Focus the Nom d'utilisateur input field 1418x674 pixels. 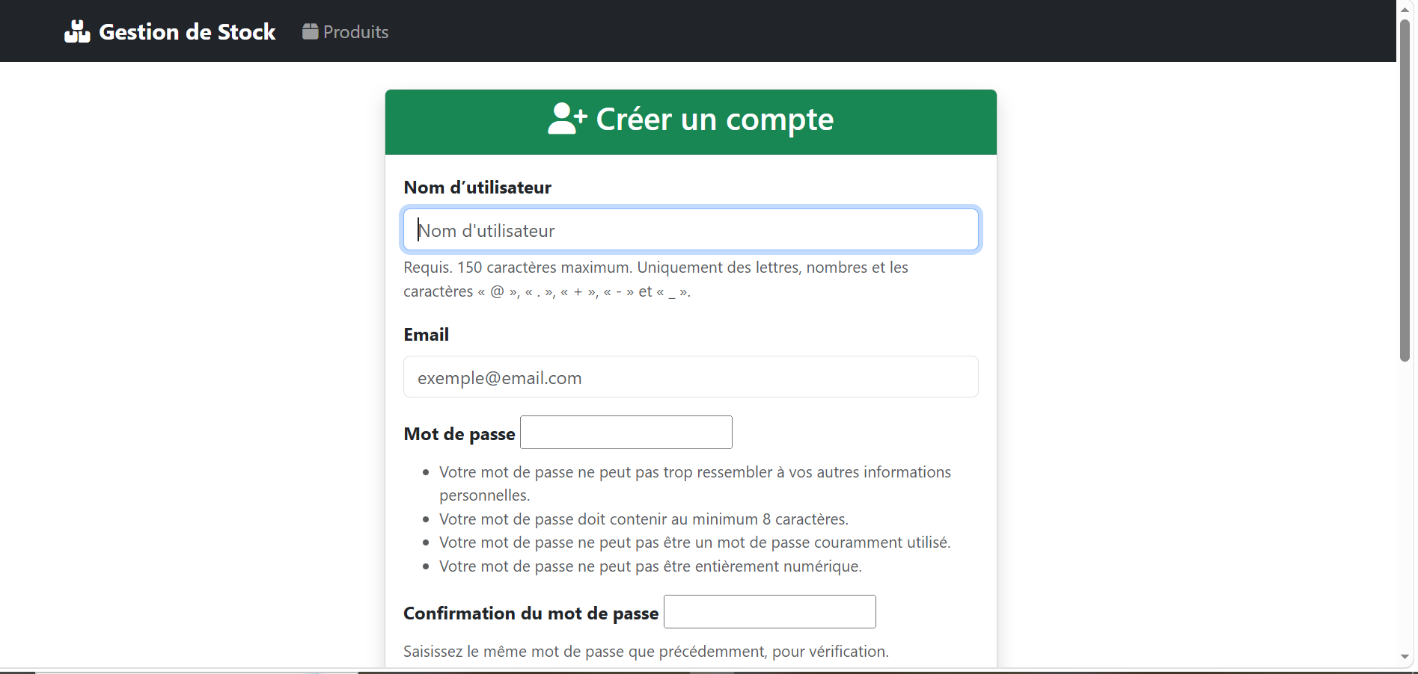click(x=691, y=229)
